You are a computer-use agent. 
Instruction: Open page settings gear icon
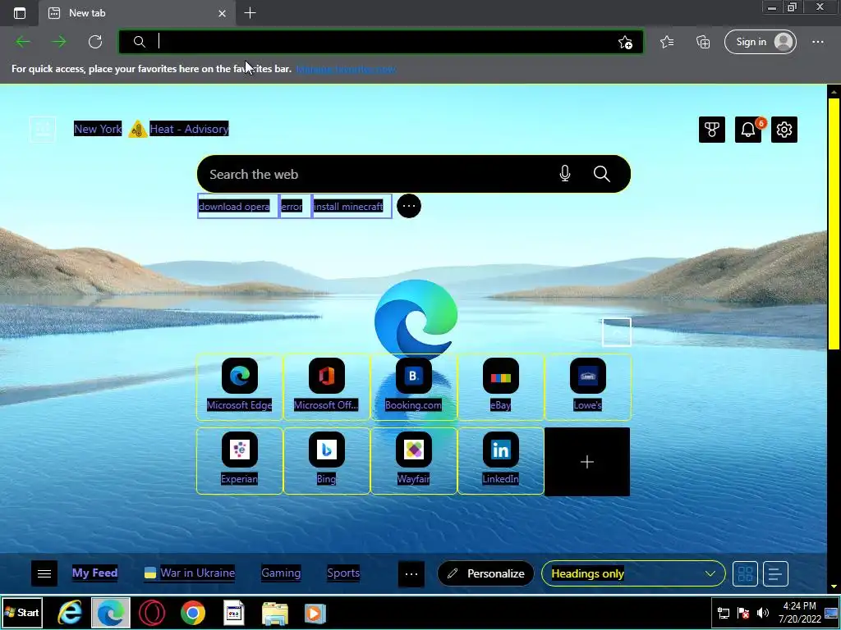pyautogui.click(x=784, y=130)
